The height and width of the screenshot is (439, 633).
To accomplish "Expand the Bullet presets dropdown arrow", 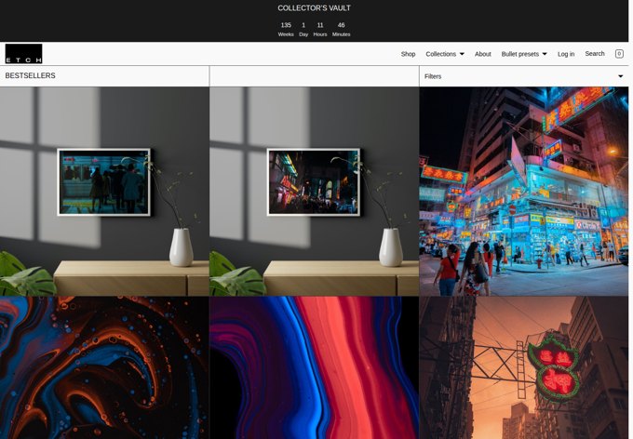I will tap(545, 54).
